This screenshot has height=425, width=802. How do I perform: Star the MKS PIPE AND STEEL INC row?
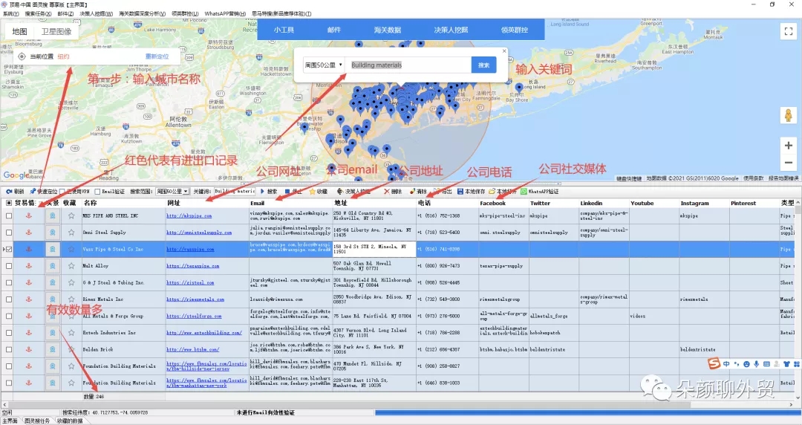tap(71, 216)
